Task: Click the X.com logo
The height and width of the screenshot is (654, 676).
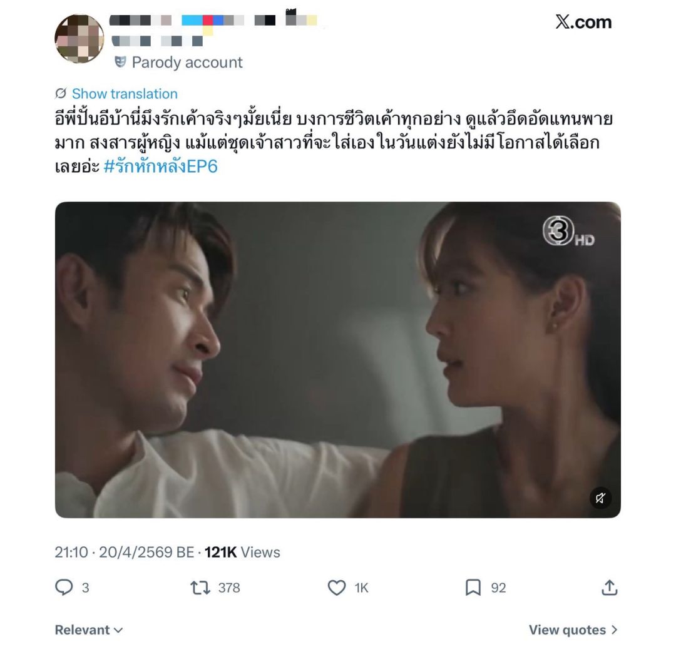Action: (x=583, y=21)
